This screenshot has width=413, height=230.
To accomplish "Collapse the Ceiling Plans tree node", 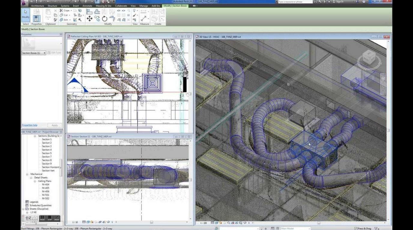I will pos(35,181).
